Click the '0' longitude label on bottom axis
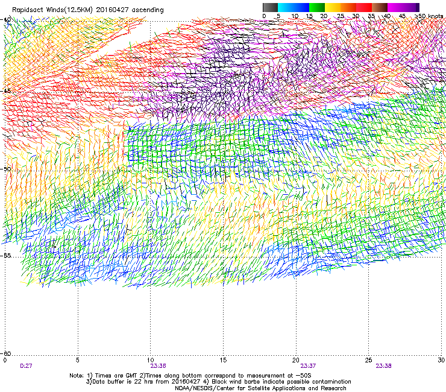Screen dimensions: 446x392 click(x=5, y=360)
